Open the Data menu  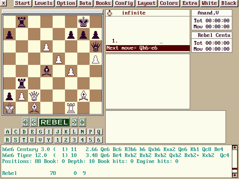point(85,3)
